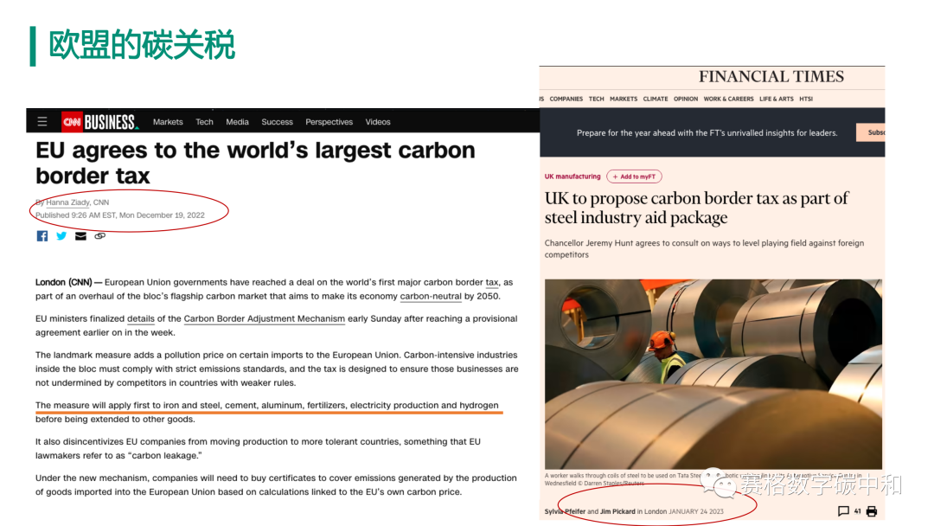Open MARKETS in the FT navigation
The image size is (934, 526).
coord(623,99)
